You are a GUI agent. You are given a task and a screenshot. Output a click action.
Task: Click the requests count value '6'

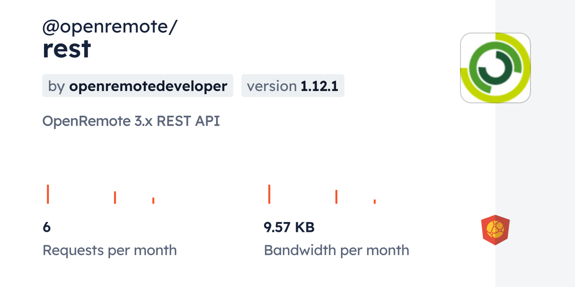47,227
